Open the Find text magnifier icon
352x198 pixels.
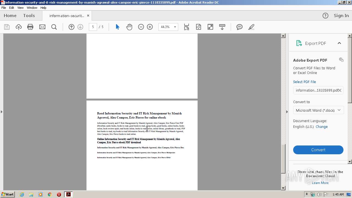[x=54, y=27]
